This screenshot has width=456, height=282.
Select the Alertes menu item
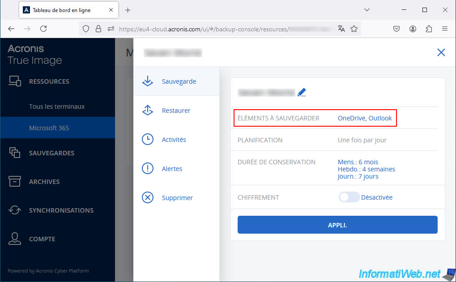coord(176,168)
